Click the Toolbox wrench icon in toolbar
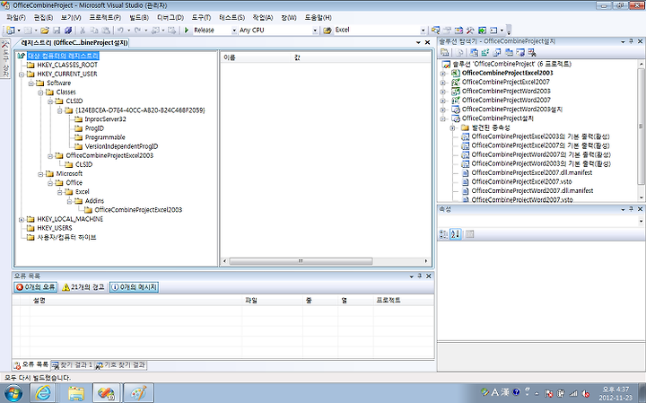Image resolution: width=646 pixels, height=403 pixels. (470, 31)
